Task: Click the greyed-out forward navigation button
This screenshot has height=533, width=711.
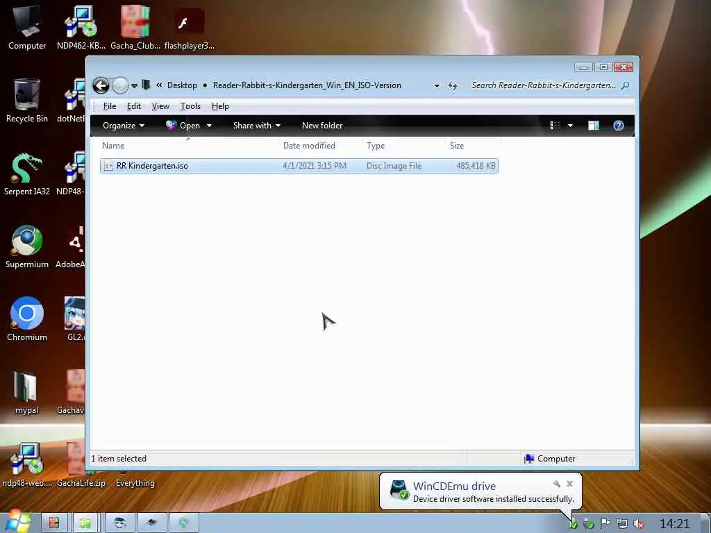Action: tap(120, 85)
